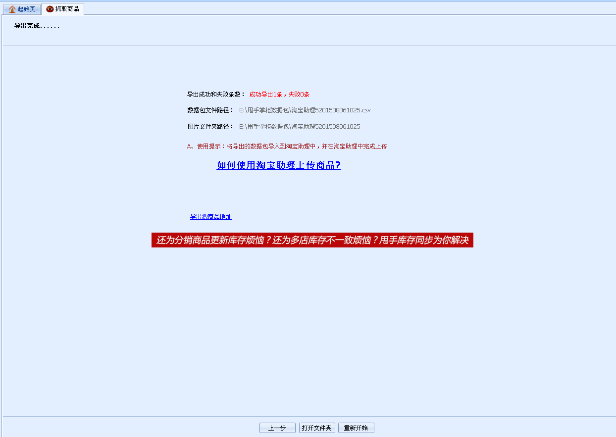Select the csv data package path text
This screenshot has width=616, height=437.
[x=305, y=110]
